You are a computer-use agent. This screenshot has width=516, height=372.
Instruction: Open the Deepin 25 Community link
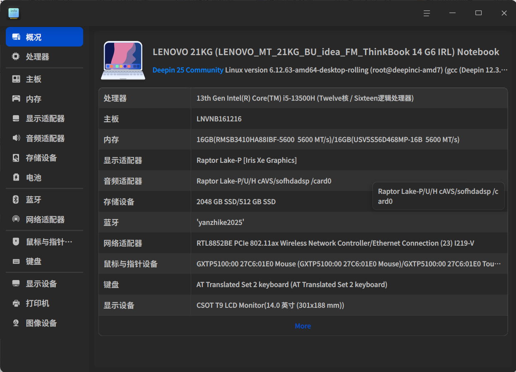click(x=188, y=70)
